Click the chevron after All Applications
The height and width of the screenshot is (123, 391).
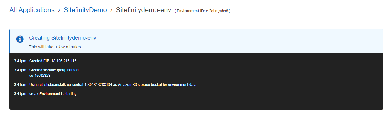[59, 10]
